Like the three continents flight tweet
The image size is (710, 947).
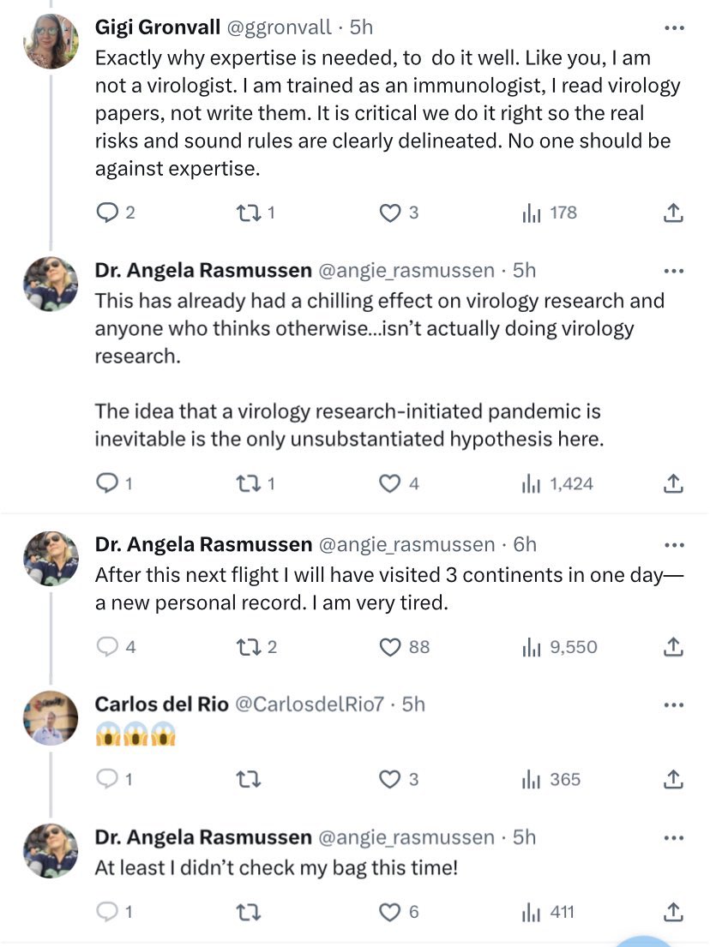point(392,647)
